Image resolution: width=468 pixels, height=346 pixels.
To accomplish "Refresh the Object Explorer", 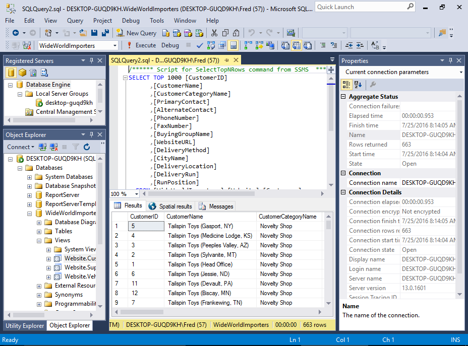I will pyautogui.click(x=87, y=147).
